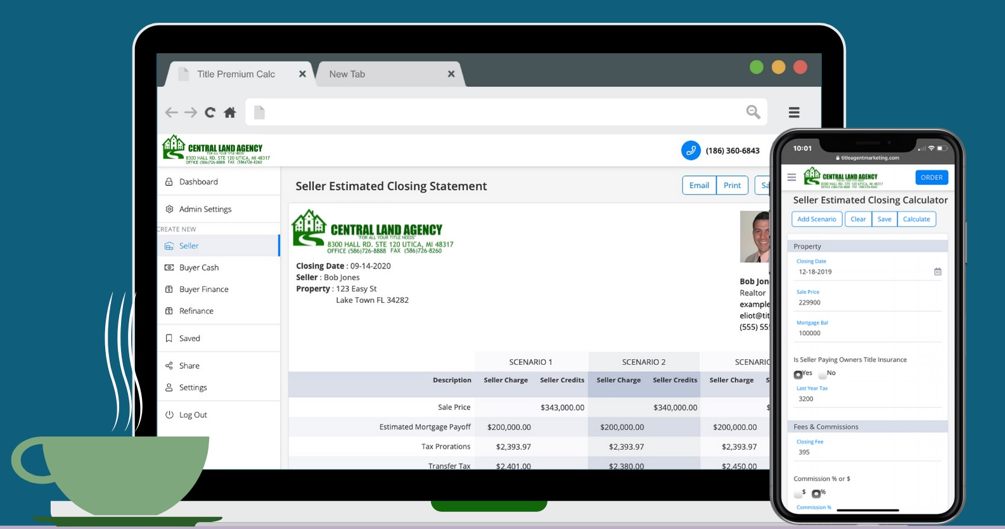Image resolution: width=1005 pixels, height=529 pixels.
Task: Click the browser address bar
Action: 506,112
